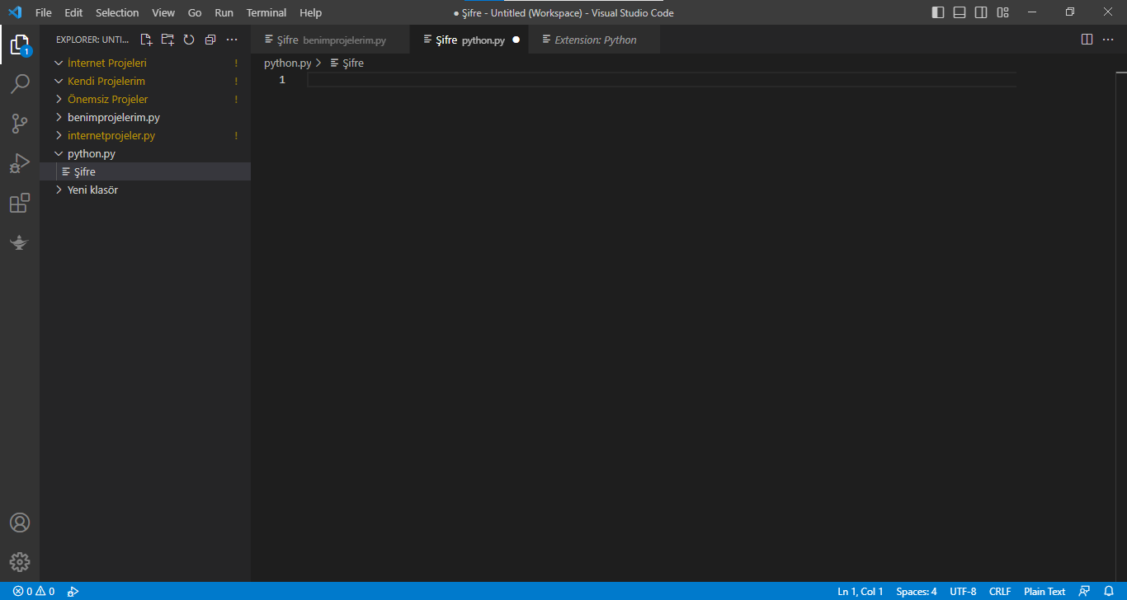Image resolution: width=1127 pixels, height=600 pixels.
Task: Click the Şifre breadcrumb above the editor
Action: click(x=347, y=63)
